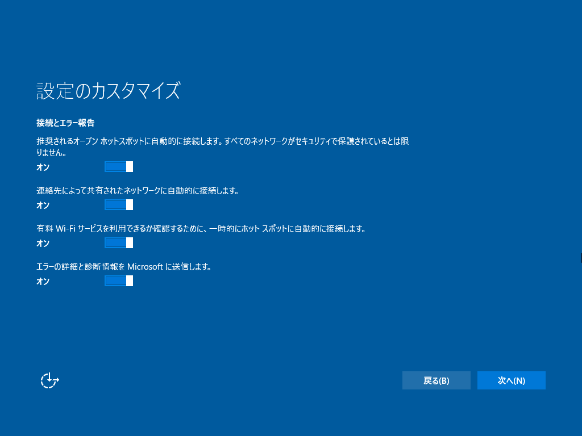This screenshot has width=582, height=436.
Task: Click the オン label for error reporting
Action: tap(42, 281)
